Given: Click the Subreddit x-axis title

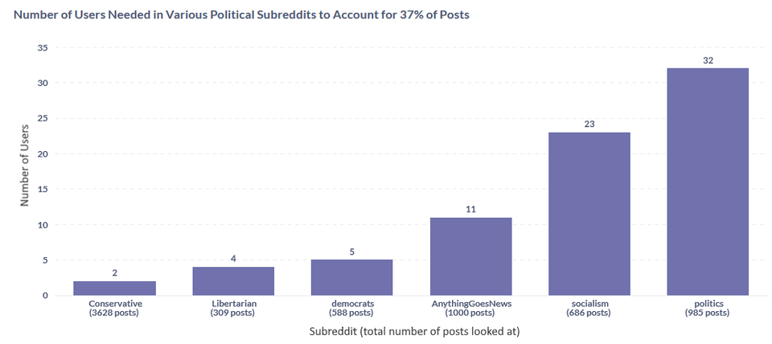Looking at the screenshot, I should click(415, 332).
